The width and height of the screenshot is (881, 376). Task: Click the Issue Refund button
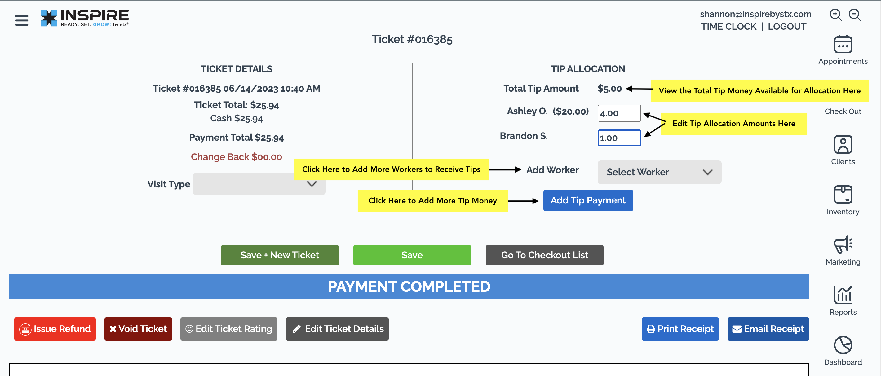pyautogui.click(x=55, y=329)
